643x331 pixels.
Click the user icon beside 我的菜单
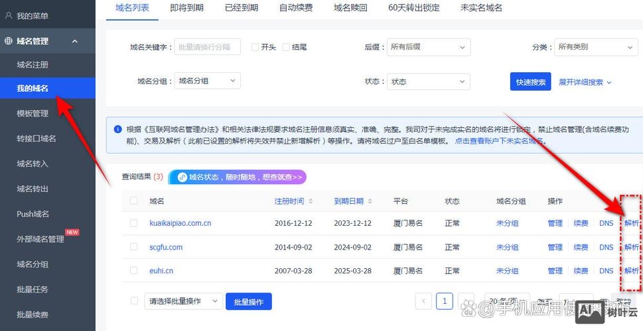[8, 16]
